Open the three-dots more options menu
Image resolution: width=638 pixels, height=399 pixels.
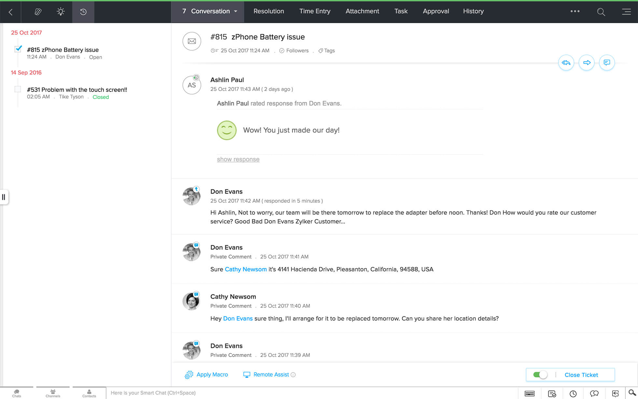(575, 11)
